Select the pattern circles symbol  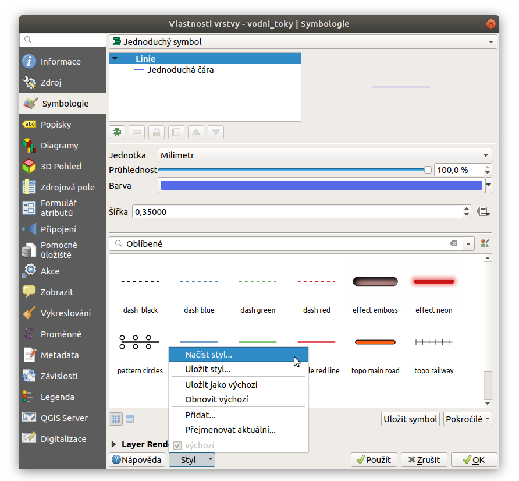[x=140, y=355]
